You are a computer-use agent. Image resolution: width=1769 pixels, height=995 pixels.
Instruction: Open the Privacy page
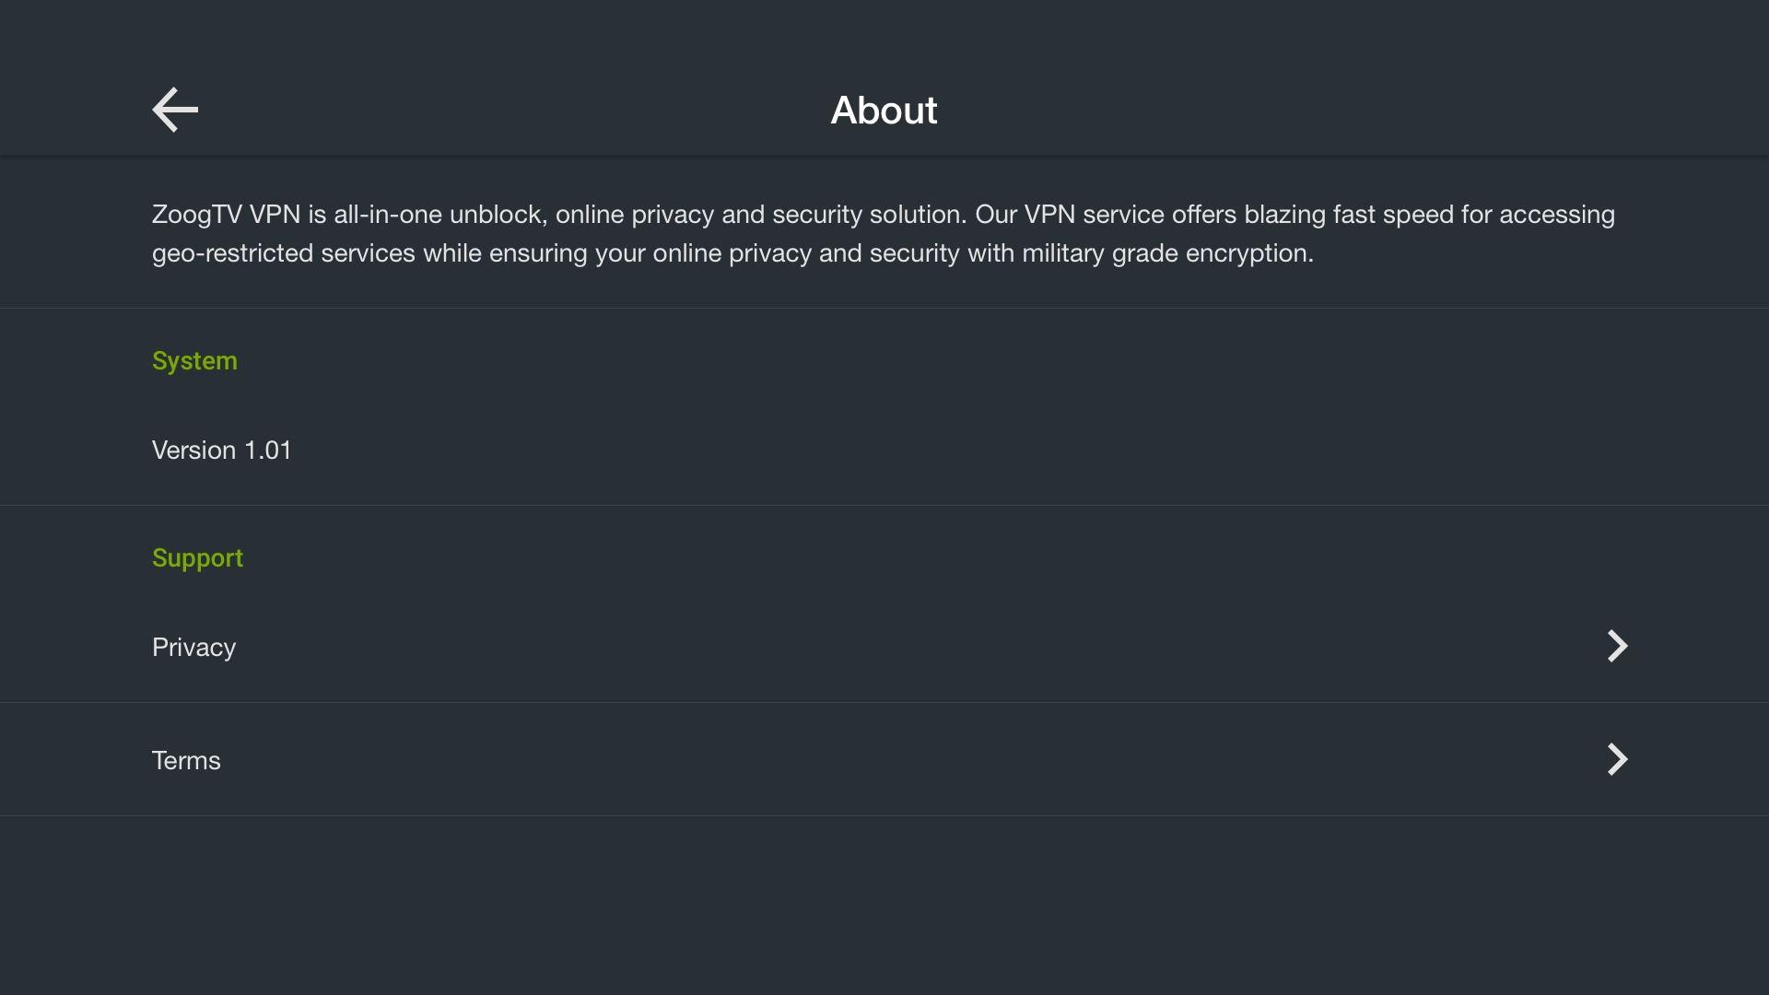tap(193, 647)
